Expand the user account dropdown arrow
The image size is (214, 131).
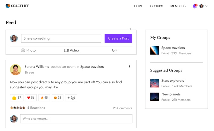(x=207, y=6)
